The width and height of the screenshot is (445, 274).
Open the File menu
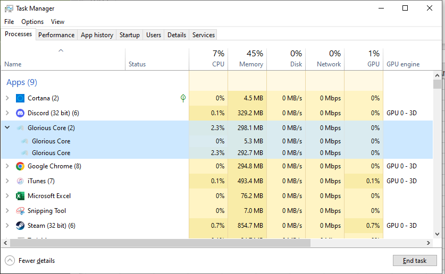pyautogui.click(x=9, y=22)
